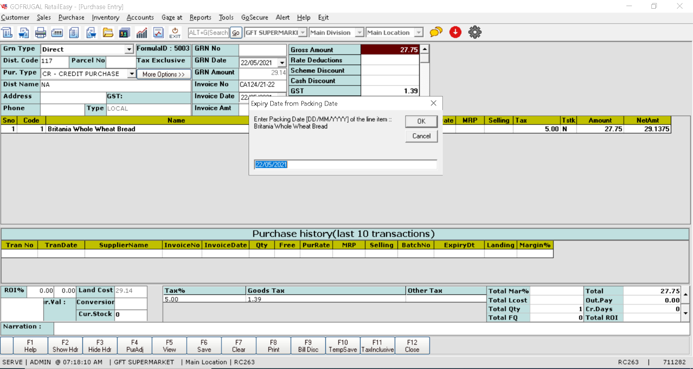The image size is (693, 369).
Task: Click the bar chart graph icon
Action: 142,32
